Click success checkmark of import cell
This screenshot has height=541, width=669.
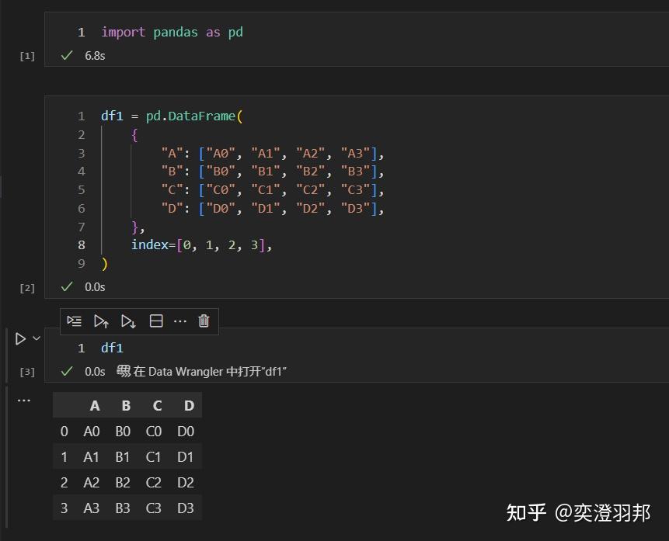tap(68, 56)
